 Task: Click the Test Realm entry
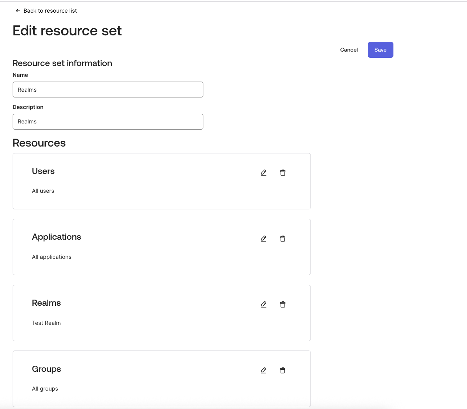[x=46, y=323]
